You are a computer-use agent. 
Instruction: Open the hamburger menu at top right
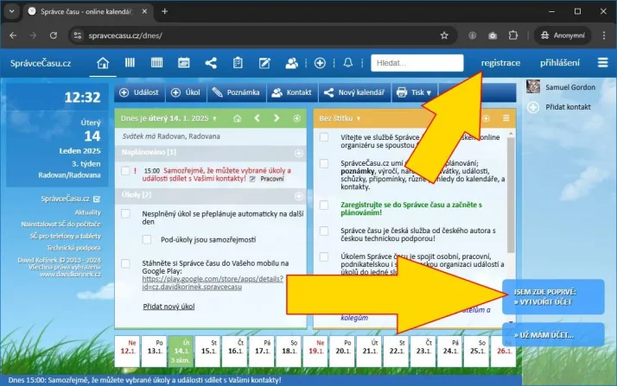(602, 63)
